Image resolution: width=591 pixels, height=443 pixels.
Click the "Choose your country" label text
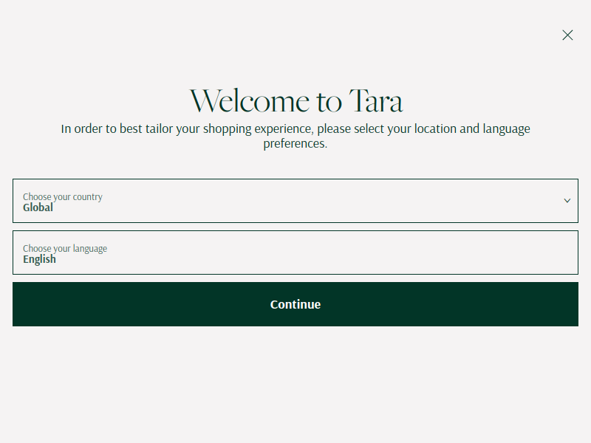[63, 197]
